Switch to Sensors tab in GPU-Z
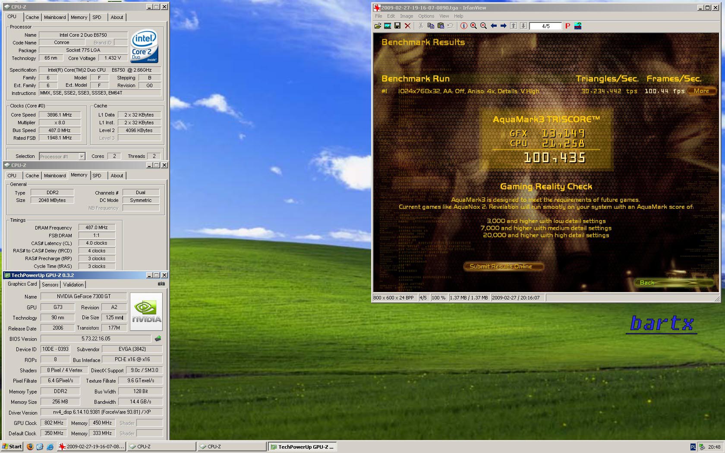The image size is (725, 453). [x=50, y=285]
